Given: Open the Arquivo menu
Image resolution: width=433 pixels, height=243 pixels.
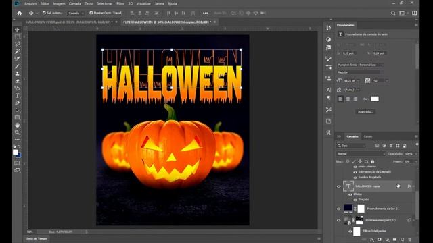Looking at the screenshot, I should pos(30,3).
